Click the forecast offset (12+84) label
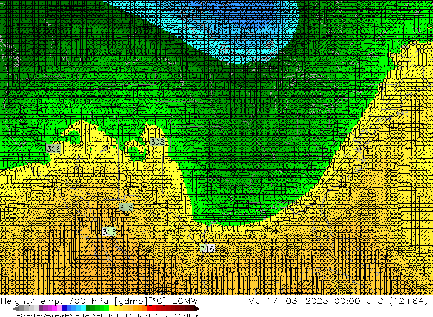The image size is (433, 317). tap(408, 301)
